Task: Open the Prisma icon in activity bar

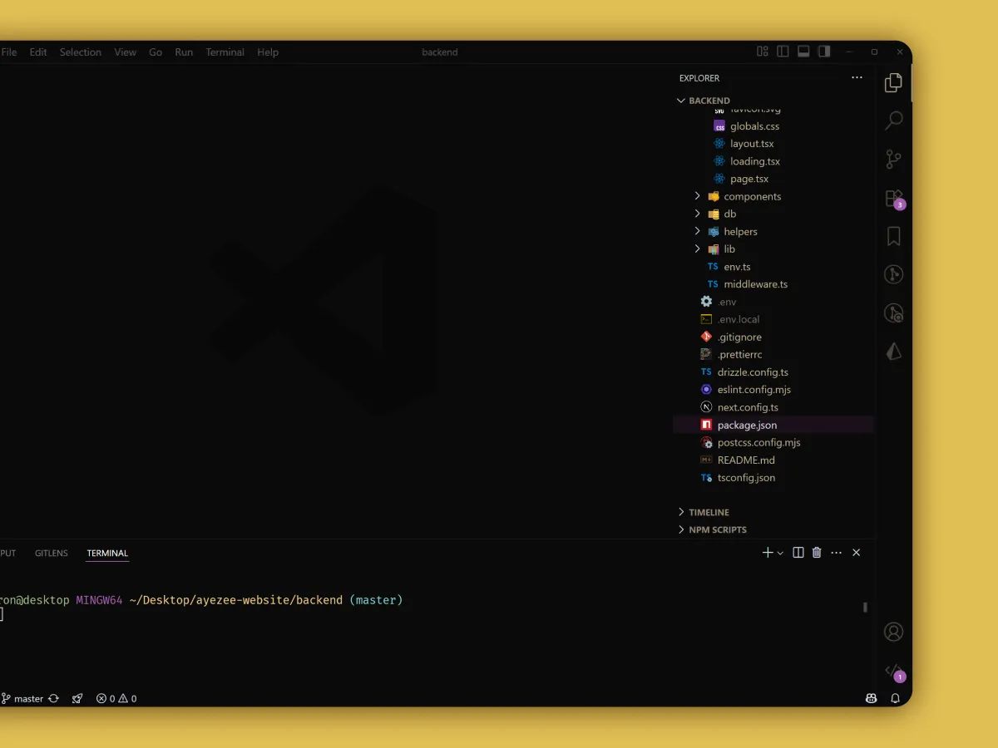Action: pyautogui.click(x=893, y=352)
